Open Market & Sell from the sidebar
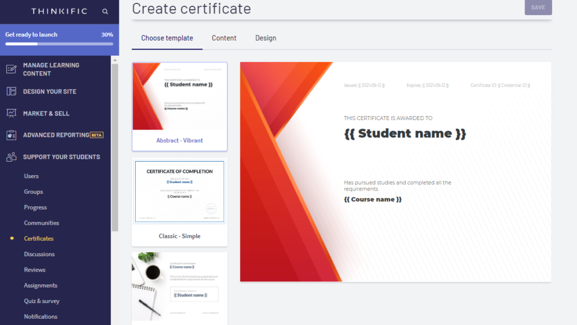The width and height of the screenshot is (577, 325). [x=12, y=113]
